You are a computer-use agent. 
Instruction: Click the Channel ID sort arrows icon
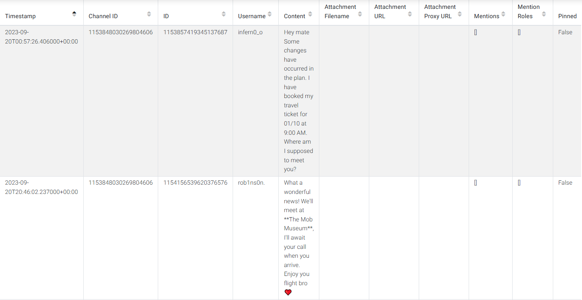(x=149, y=14)
